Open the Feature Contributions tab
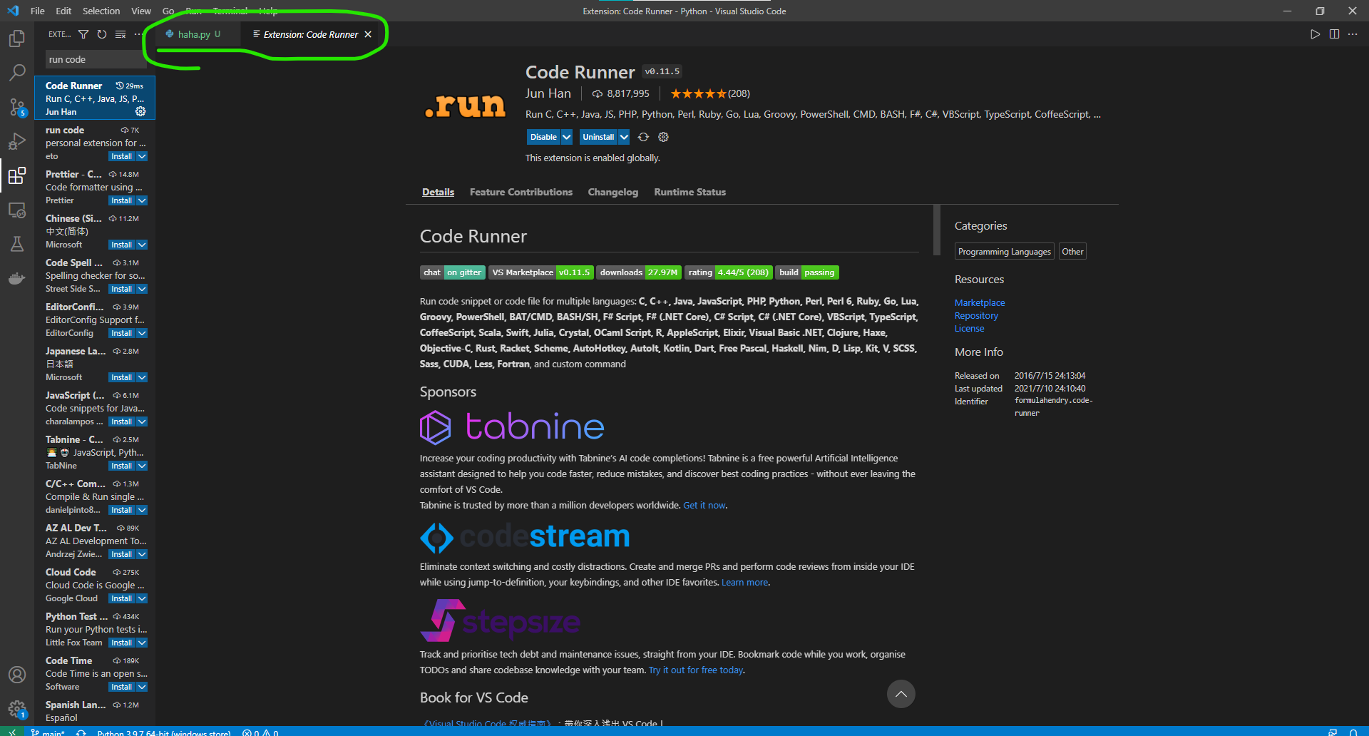Screen dimensions: 1369x736 pyautogui.click(x=521, y=192)
